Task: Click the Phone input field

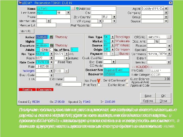Action: (54, 17)
